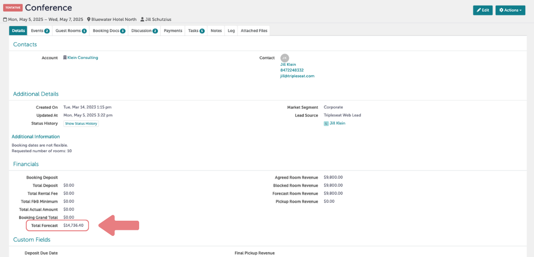
Task: Click the Total Forecast value $14,736.40
Action: point(74,225)
